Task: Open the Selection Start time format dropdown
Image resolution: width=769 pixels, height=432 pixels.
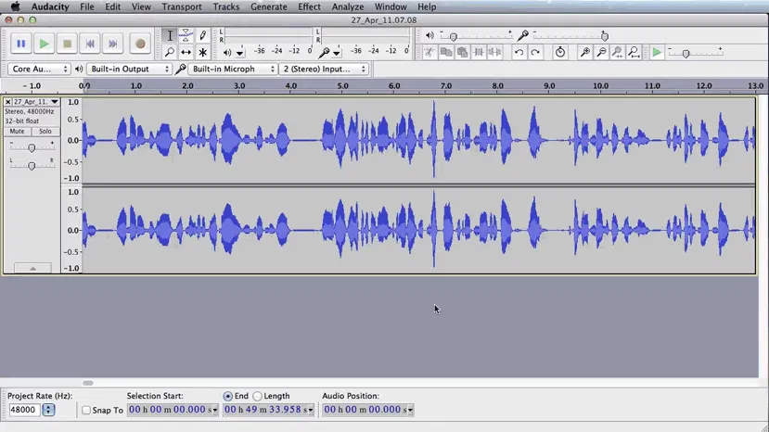Action: click(x=215, y=410)
